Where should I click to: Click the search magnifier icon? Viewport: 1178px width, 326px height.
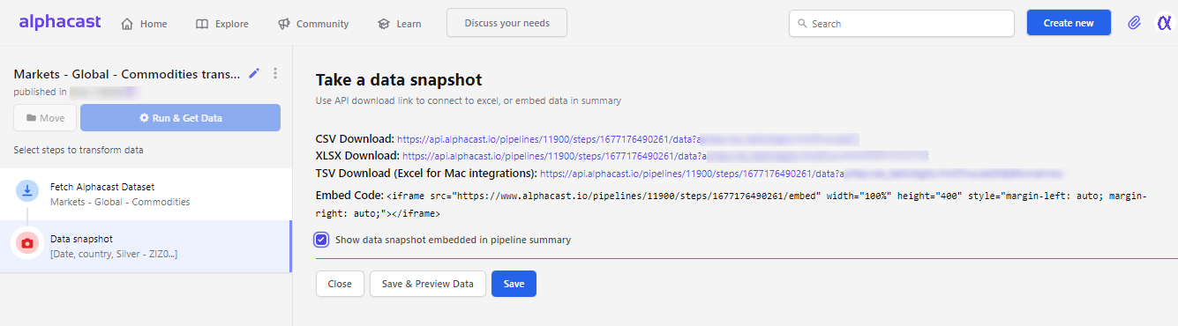tap(802, 24)
